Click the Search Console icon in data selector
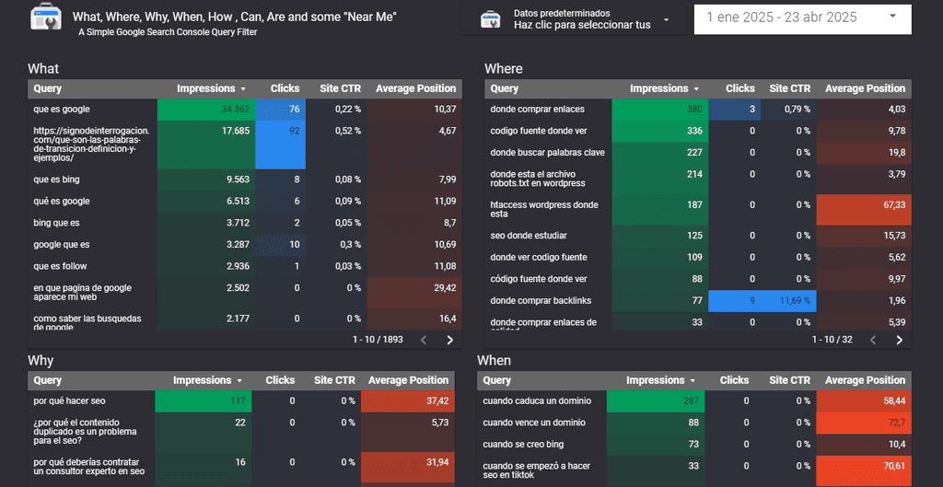Screen dimensions: 943x487 click(491, 19)
